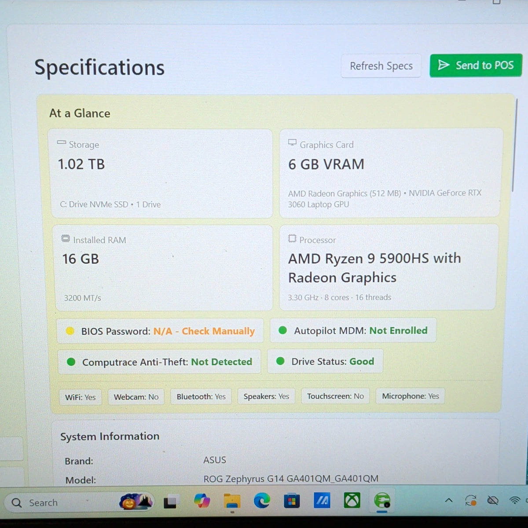Viewport: 528px width, 528px height.
Task: Click the At a Glance heading
Action: point(80,113)
